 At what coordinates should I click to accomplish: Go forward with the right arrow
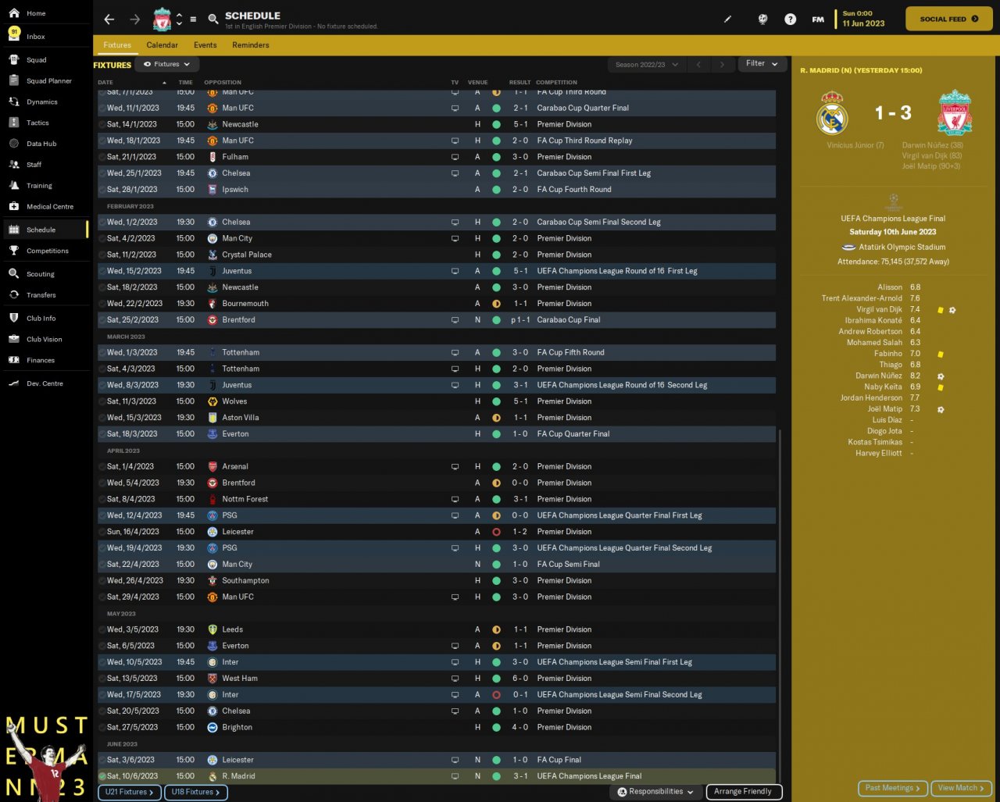pyautogui.click(x=135, y=19)
